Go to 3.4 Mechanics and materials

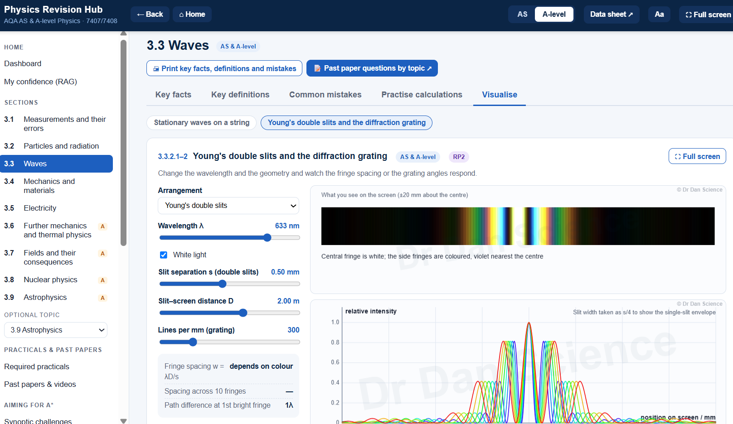(x=56, y=186)
